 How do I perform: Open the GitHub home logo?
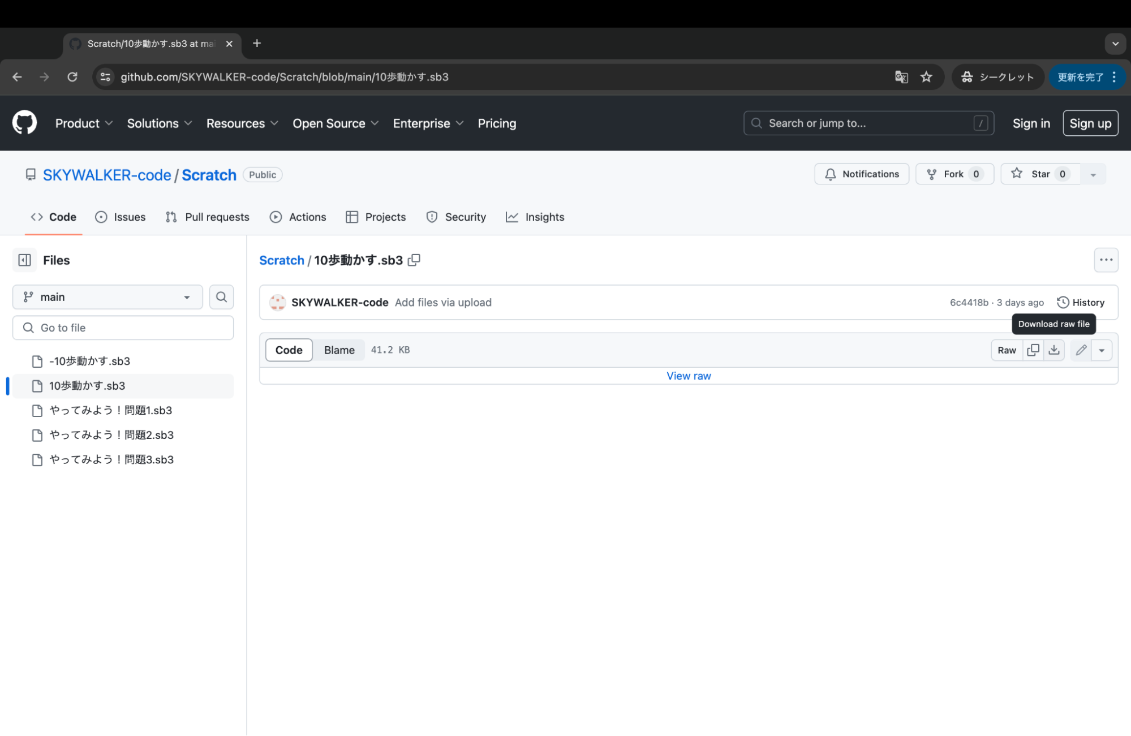point(24,123)
